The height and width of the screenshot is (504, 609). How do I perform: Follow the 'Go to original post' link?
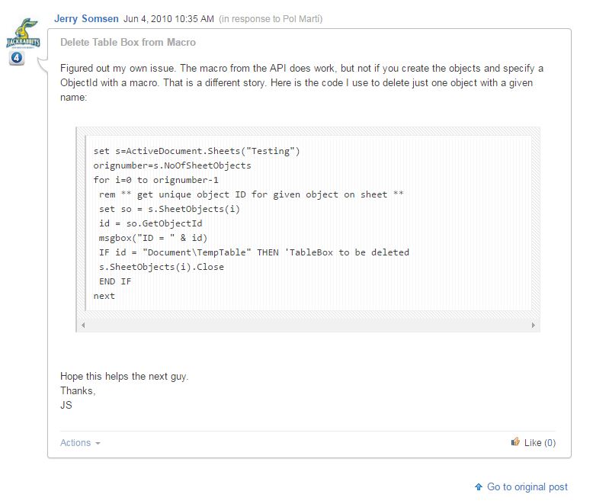(x=527, y=486)
